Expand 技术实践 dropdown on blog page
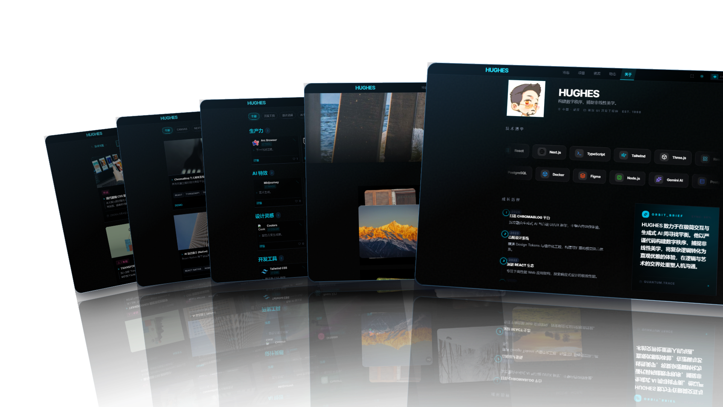The width and height of the screenshot is (723, 407). pyautogui.click(x=99, y=146)
